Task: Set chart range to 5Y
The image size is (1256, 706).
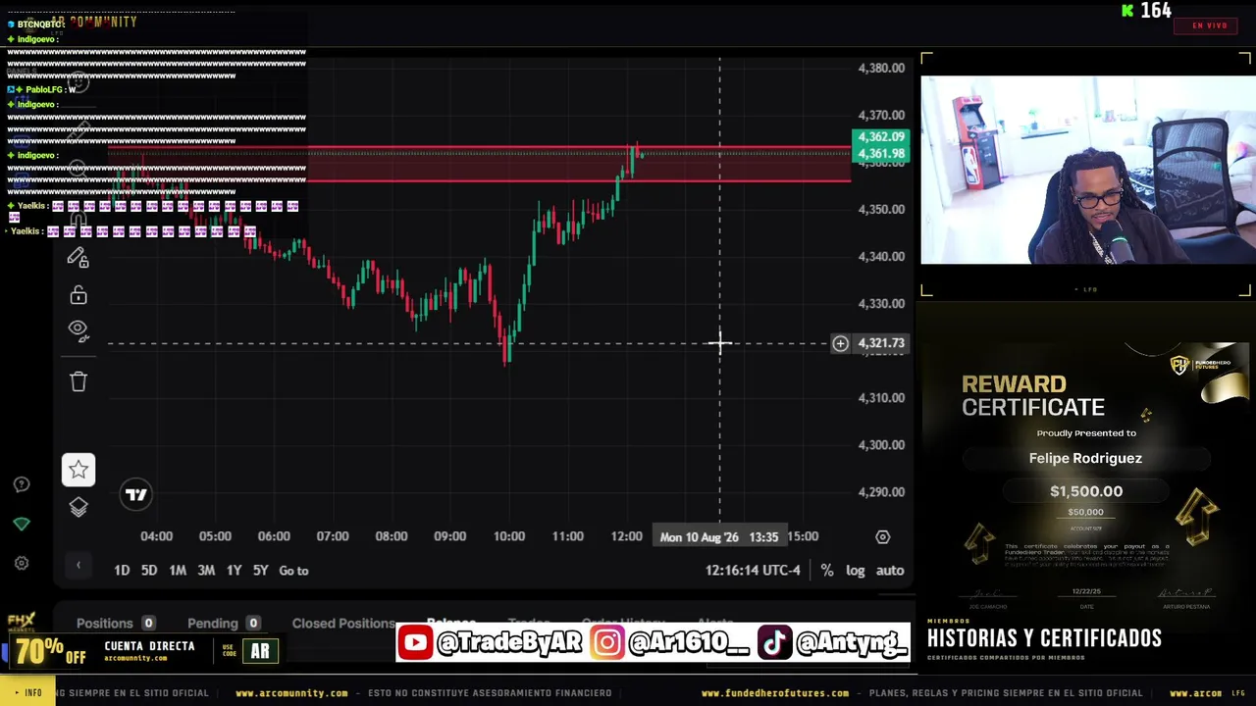Action: pyautogui.click(x=260, y=570)
